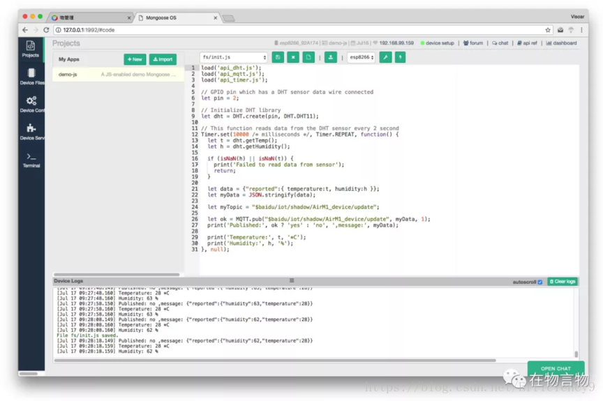603x401 pixels.
Task: Switch to the first browser tab
Action: click(x=90, y=17)
